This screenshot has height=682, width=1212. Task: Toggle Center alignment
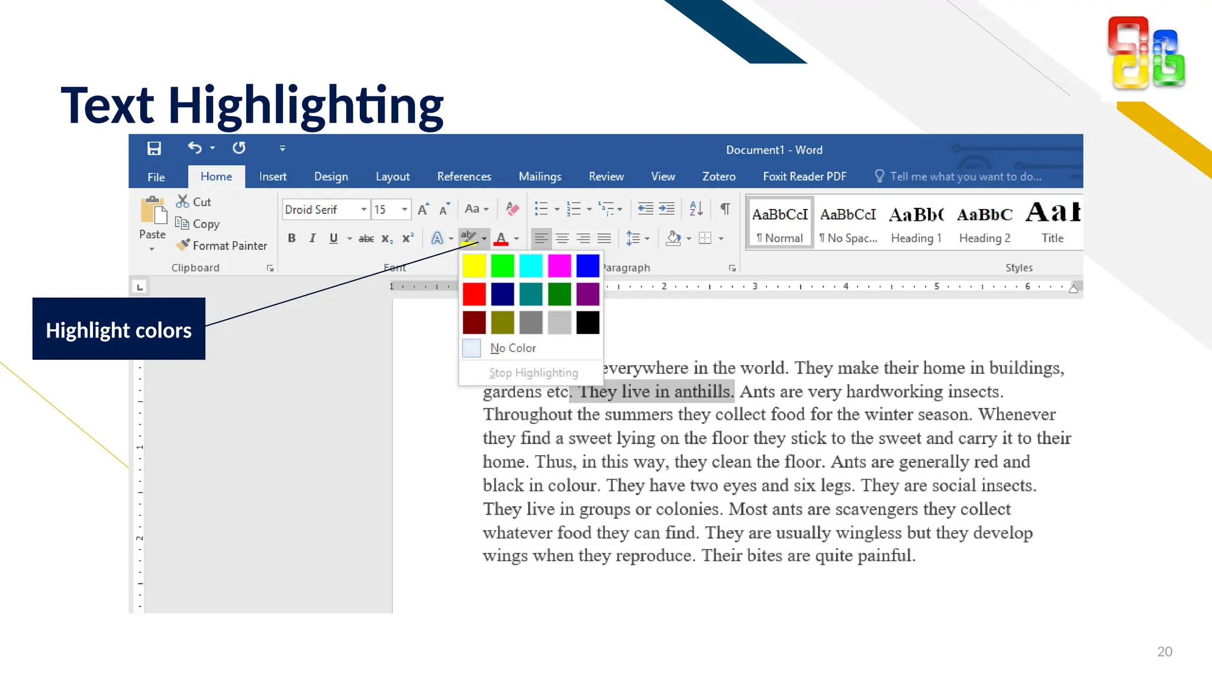562,238
